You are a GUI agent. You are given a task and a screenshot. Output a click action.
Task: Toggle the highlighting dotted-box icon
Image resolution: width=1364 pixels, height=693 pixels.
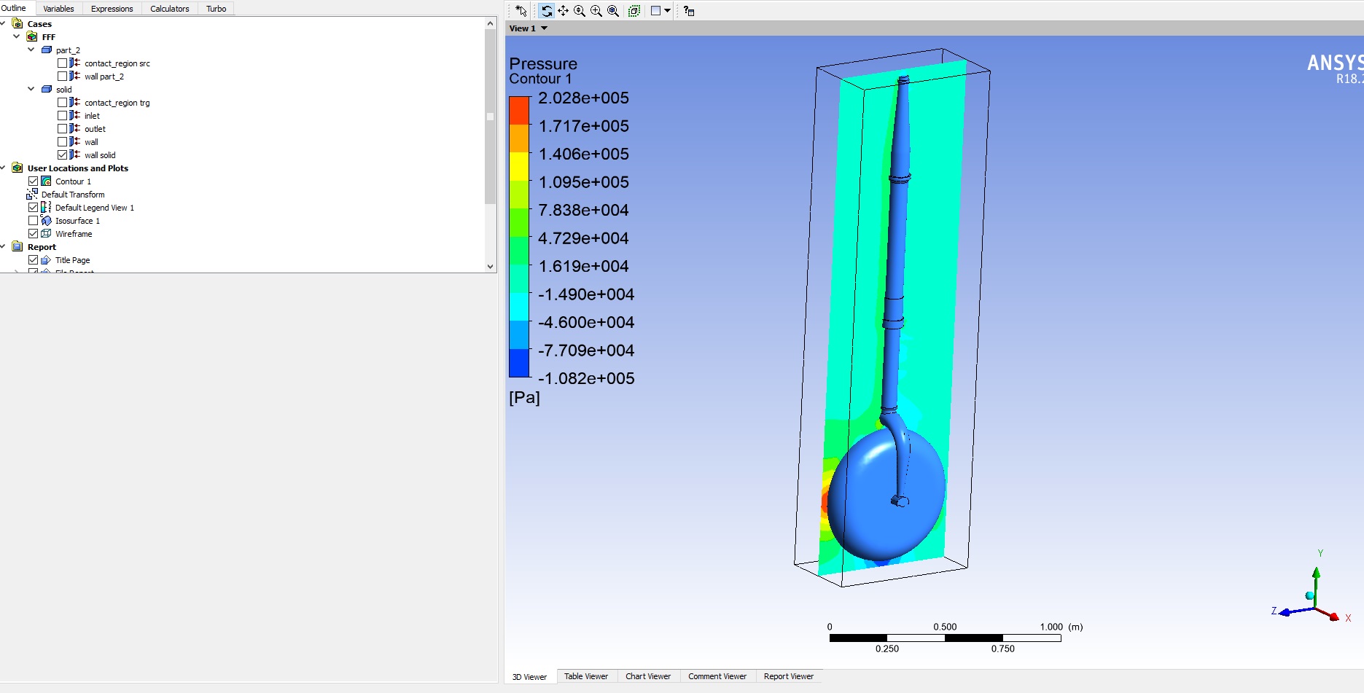point(634,11)
